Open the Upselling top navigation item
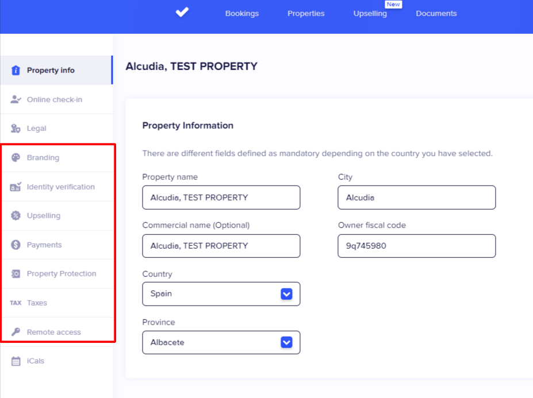The image size is (533, 398). click(370, 13)
